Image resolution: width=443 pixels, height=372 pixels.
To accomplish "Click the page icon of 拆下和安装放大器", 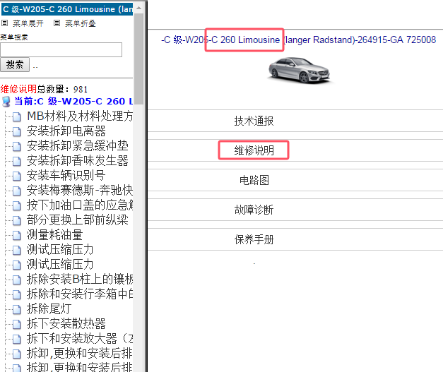I will click(x=17, y=338).
